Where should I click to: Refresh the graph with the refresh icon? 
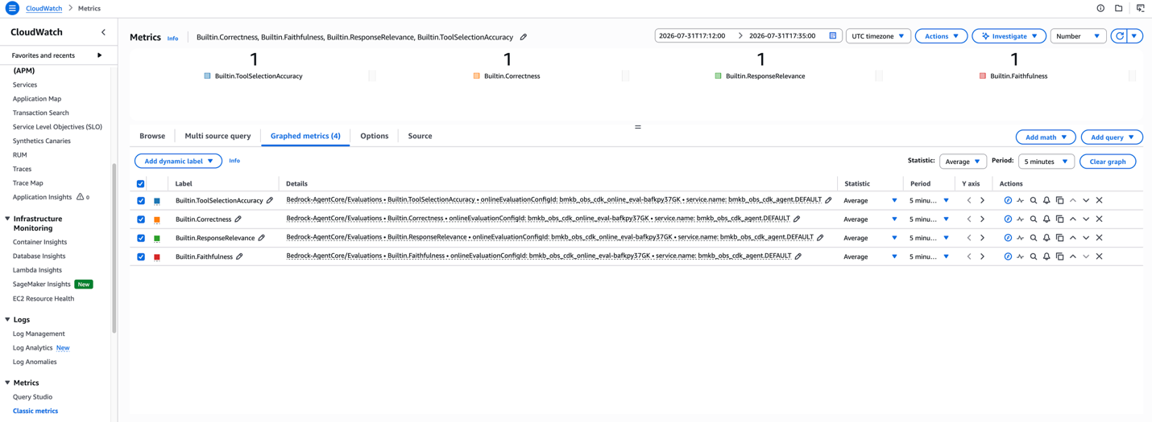click(1119, 36)
